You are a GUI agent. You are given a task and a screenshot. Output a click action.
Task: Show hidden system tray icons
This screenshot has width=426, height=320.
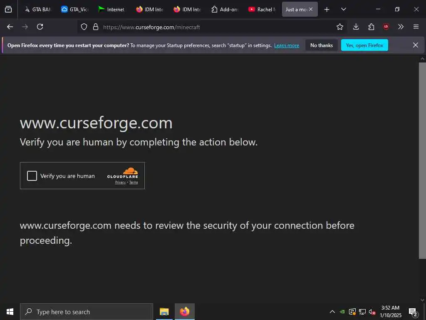pyautogui.click(x=332, y=312)
